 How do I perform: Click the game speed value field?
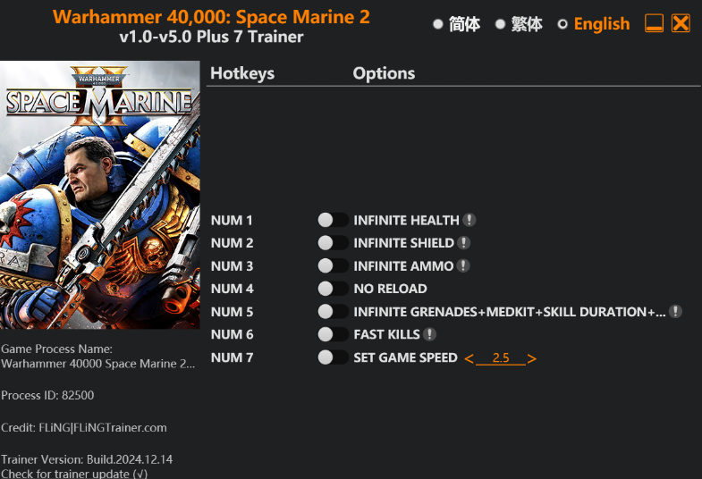point(501,358)
